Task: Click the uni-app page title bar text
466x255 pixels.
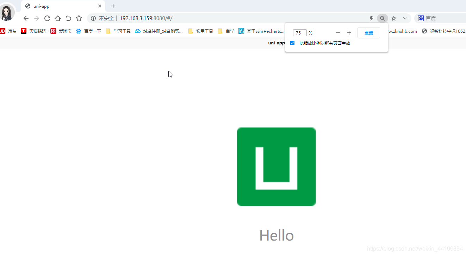Action: (277, 43)
